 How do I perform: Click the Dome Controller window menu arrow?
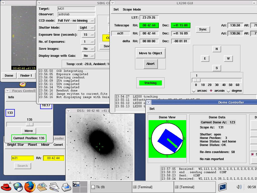coord(149,102)
